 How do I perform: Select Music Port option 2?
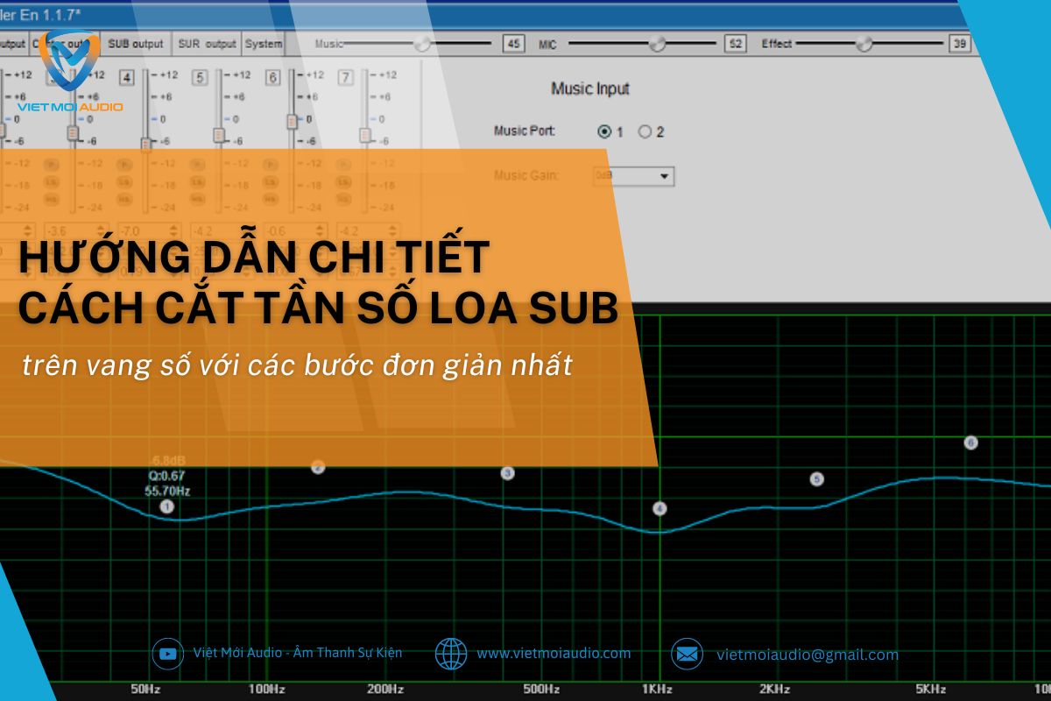pos(645,131)
